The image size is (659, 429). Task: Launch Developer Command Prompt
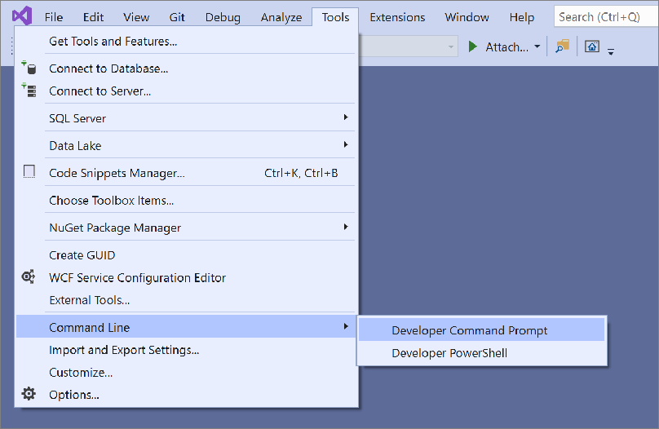470,330
